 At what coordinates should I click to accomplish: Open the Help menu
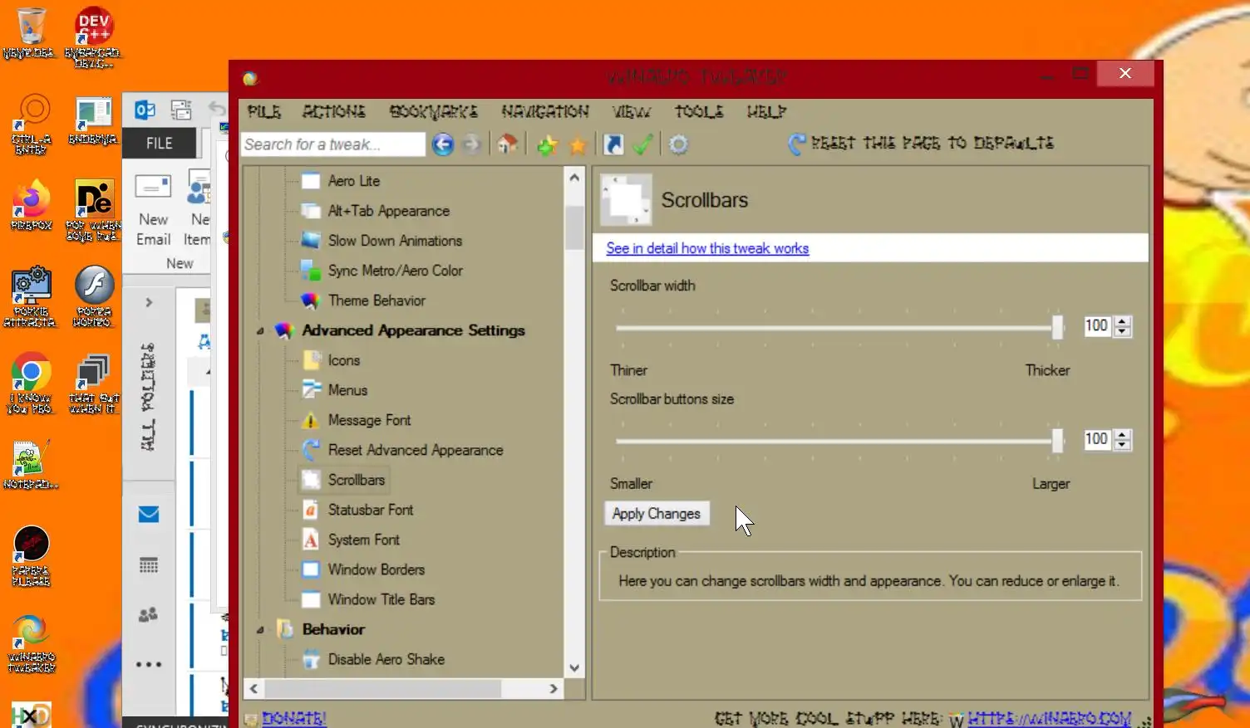point(766,111)
